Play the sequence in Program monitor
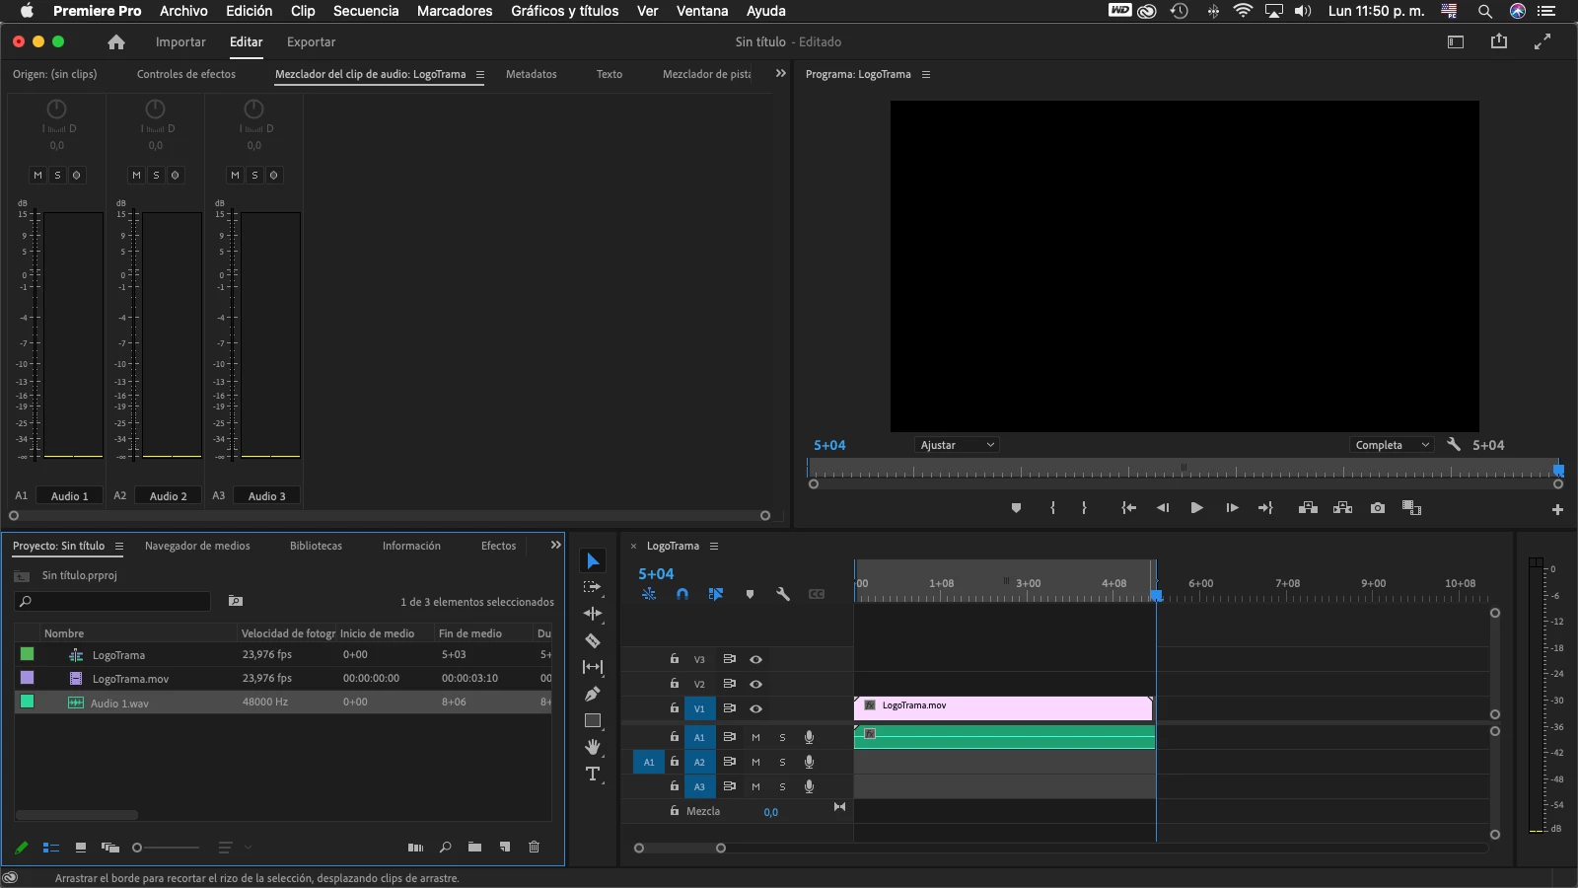The height and width of the screenshot is (888, 1578). click(1196, 508)
